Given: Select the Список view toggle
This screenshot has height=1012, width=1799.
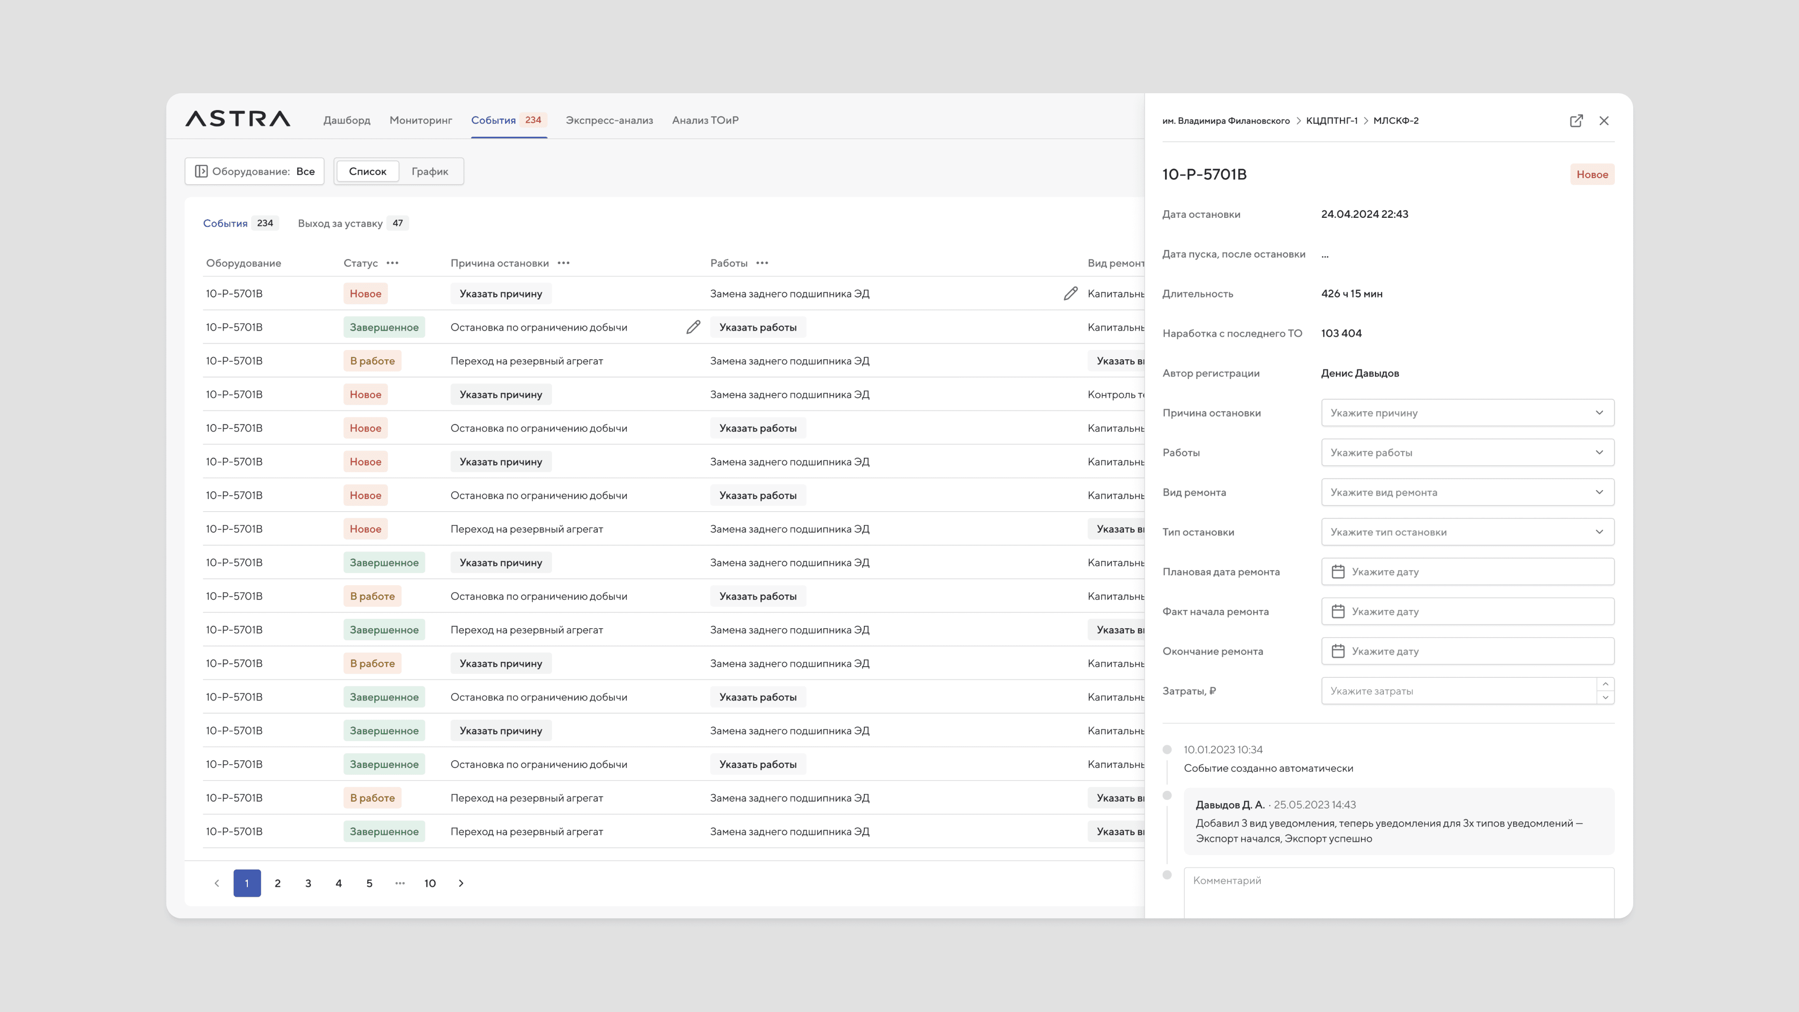Looking at the screenshot, I should point(367,171).
